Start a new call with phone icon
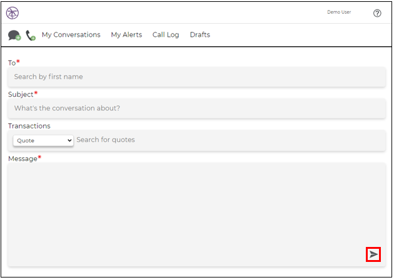 31,36
